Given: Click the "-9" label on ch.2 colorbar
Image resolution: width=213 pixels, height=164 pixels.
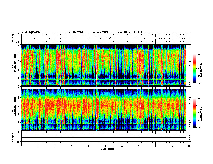Looking at the screenshot, I should tap(198, 120).
